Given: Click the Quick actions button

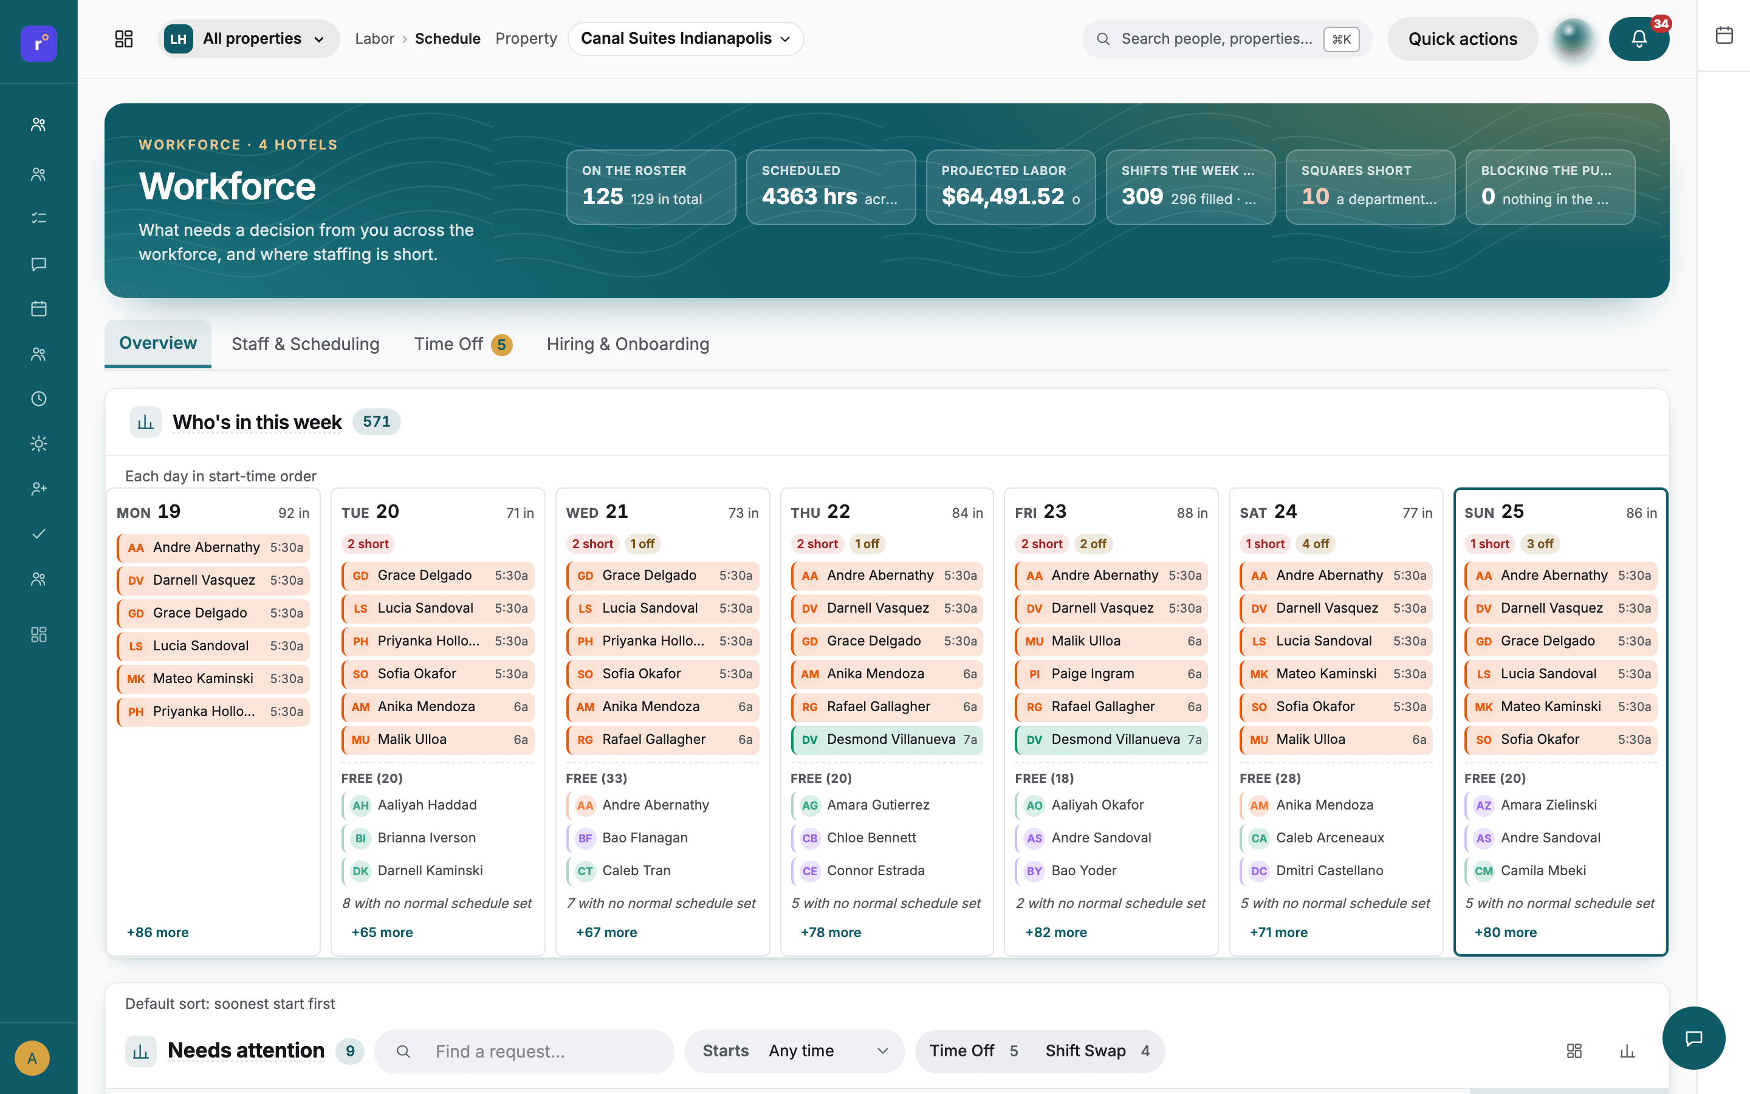Looking at the screenshot, I should click(x=1462, y=39).
